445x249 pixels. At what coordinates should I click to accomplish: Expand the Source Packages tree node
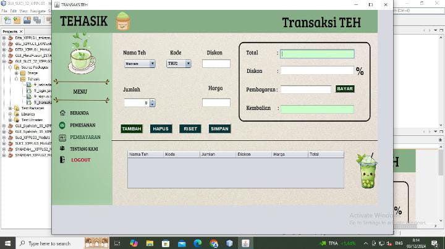[x=11, y=67]
